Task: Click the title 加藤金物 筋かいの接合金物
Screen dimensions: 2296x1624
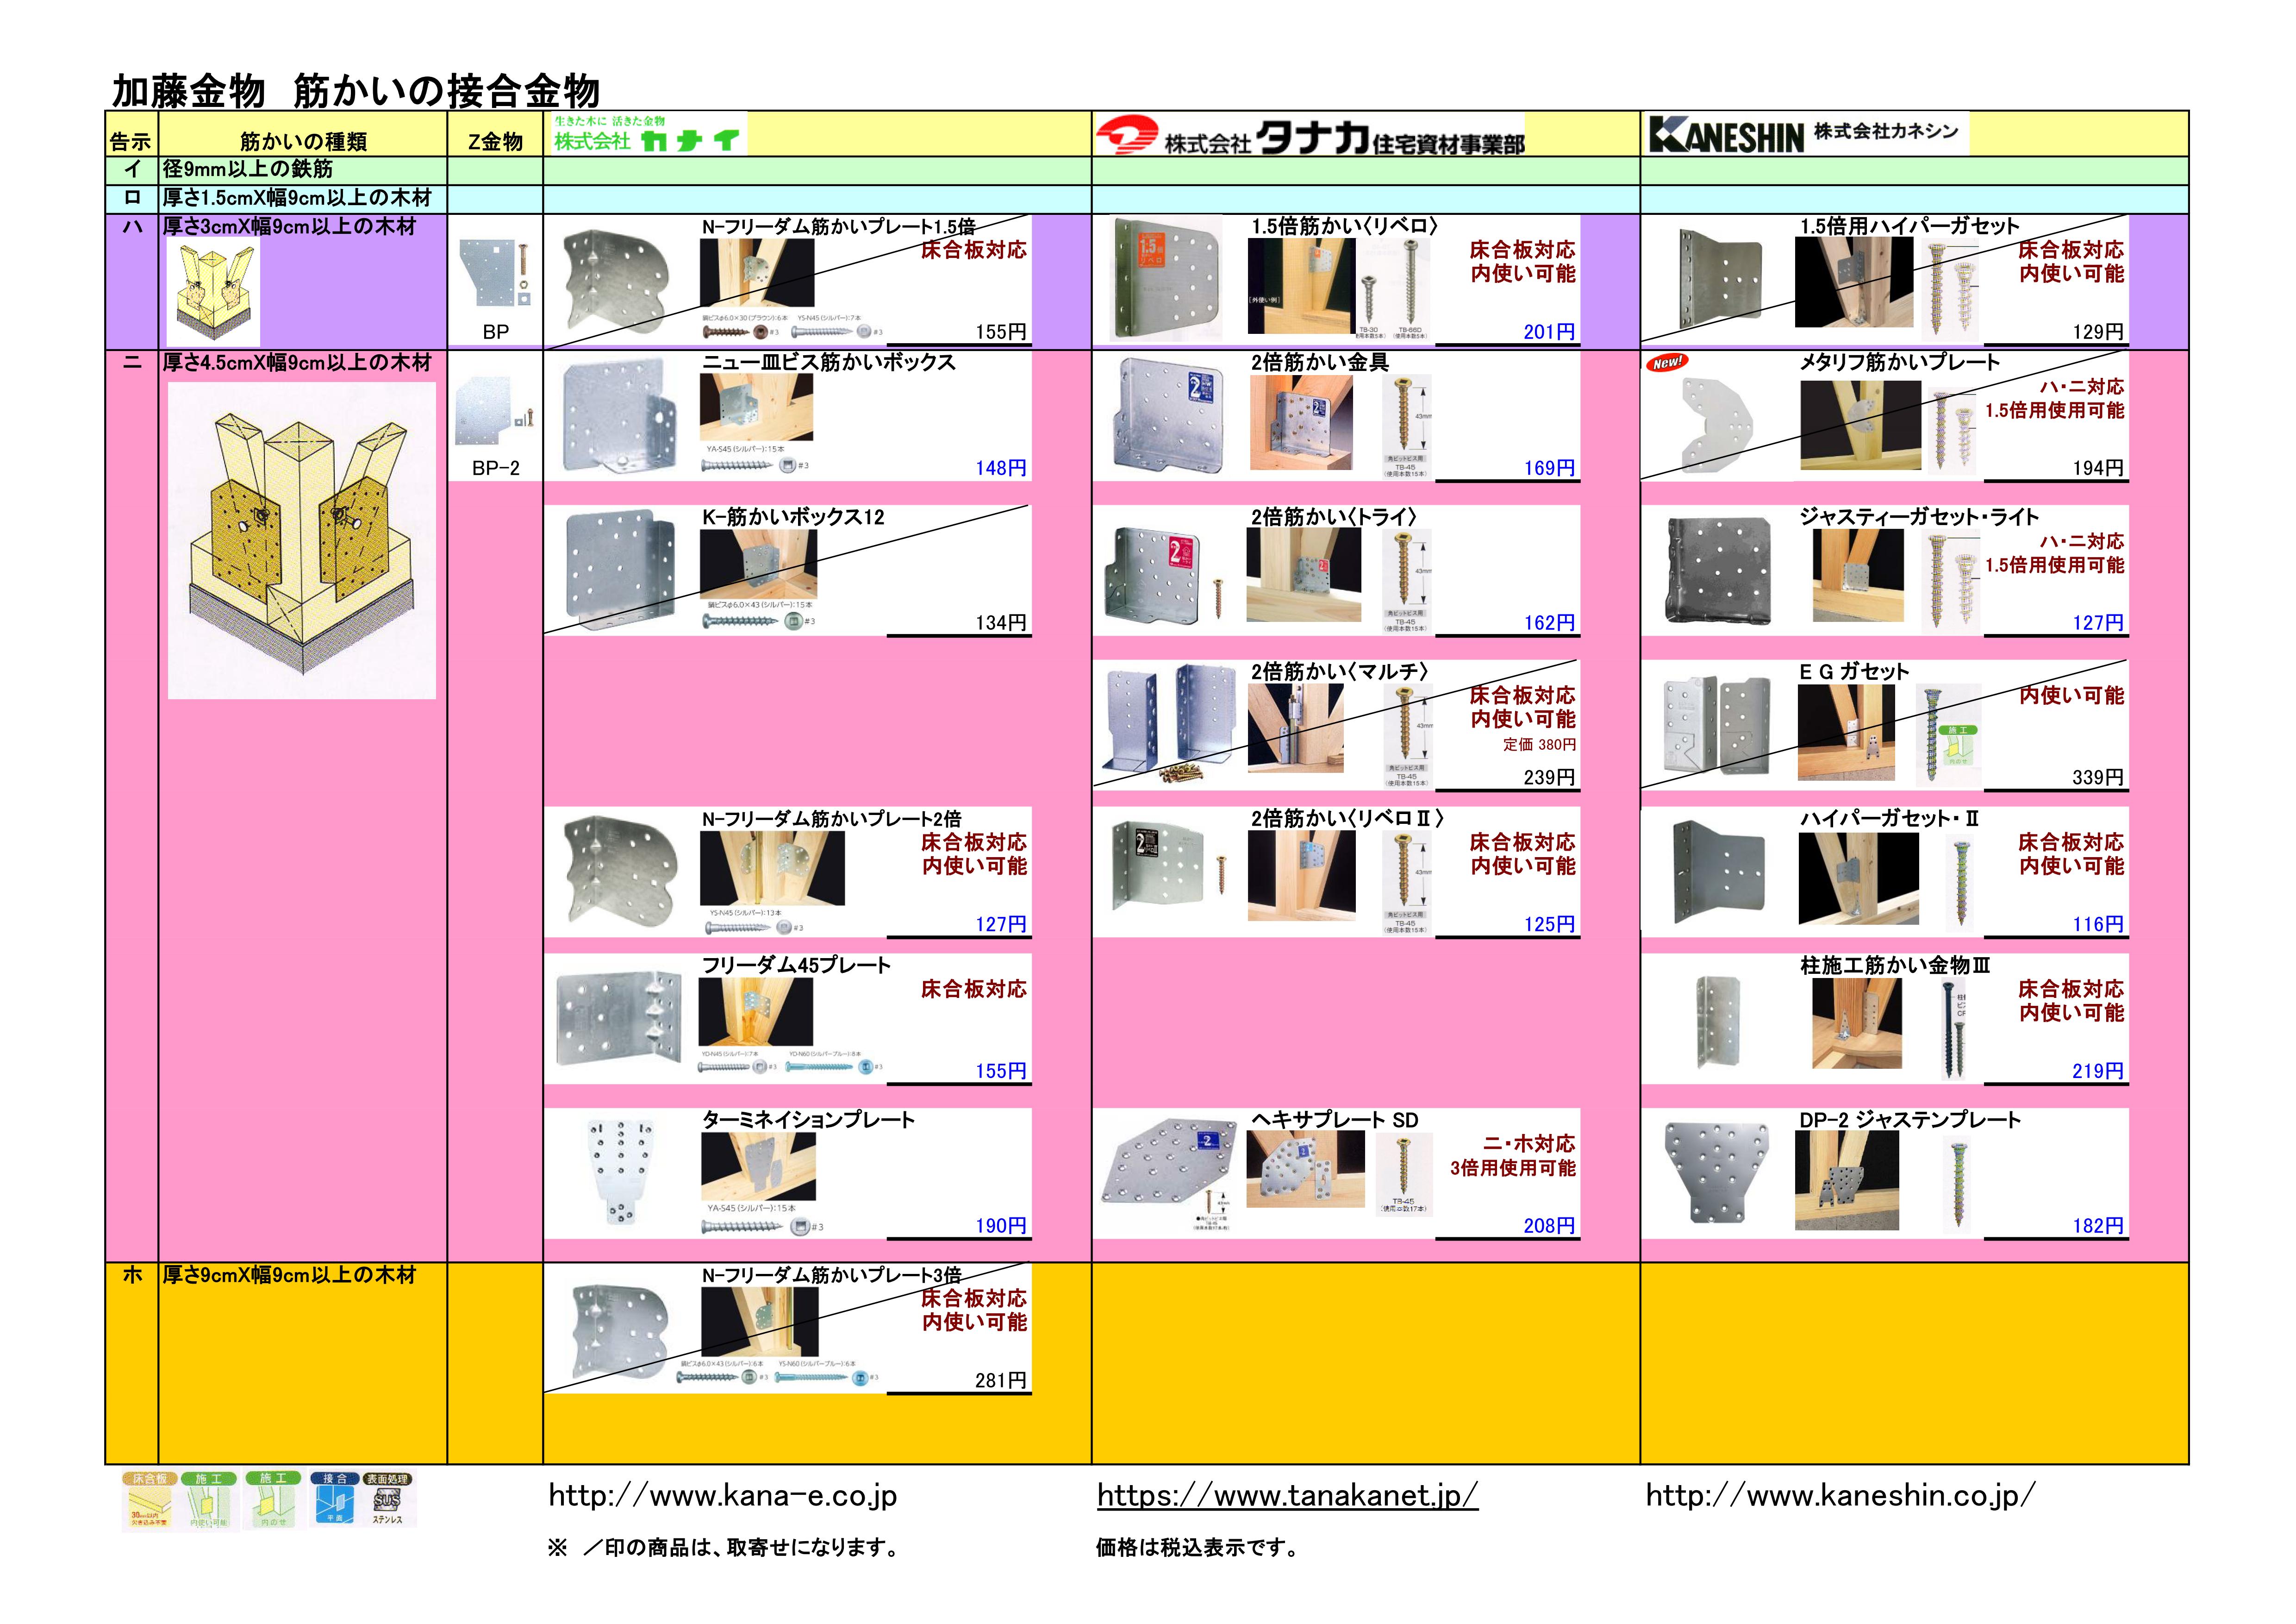Action: coord(355,92)
